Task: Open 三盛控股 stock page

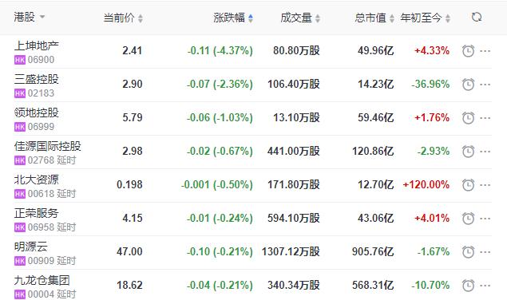Action: [x=37, y=79]
